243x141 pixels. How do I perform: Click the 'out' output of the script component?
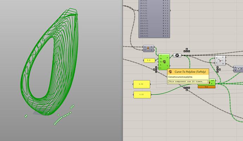coord(212,81)
